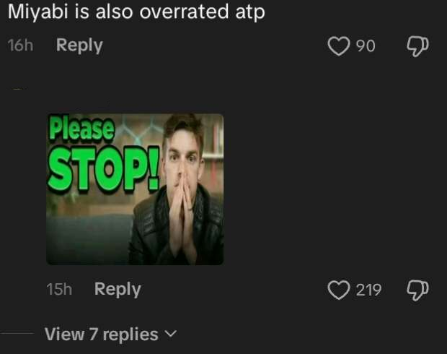
Task: Like the Please STOP GIF reply
Action: [x=339, y=290]
